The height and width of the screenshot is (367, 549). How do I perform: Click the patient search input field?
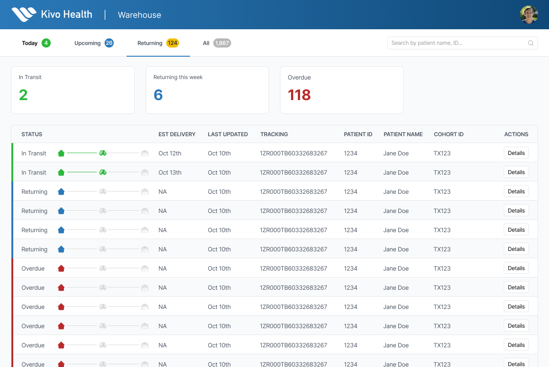click(x=457, y=43)
